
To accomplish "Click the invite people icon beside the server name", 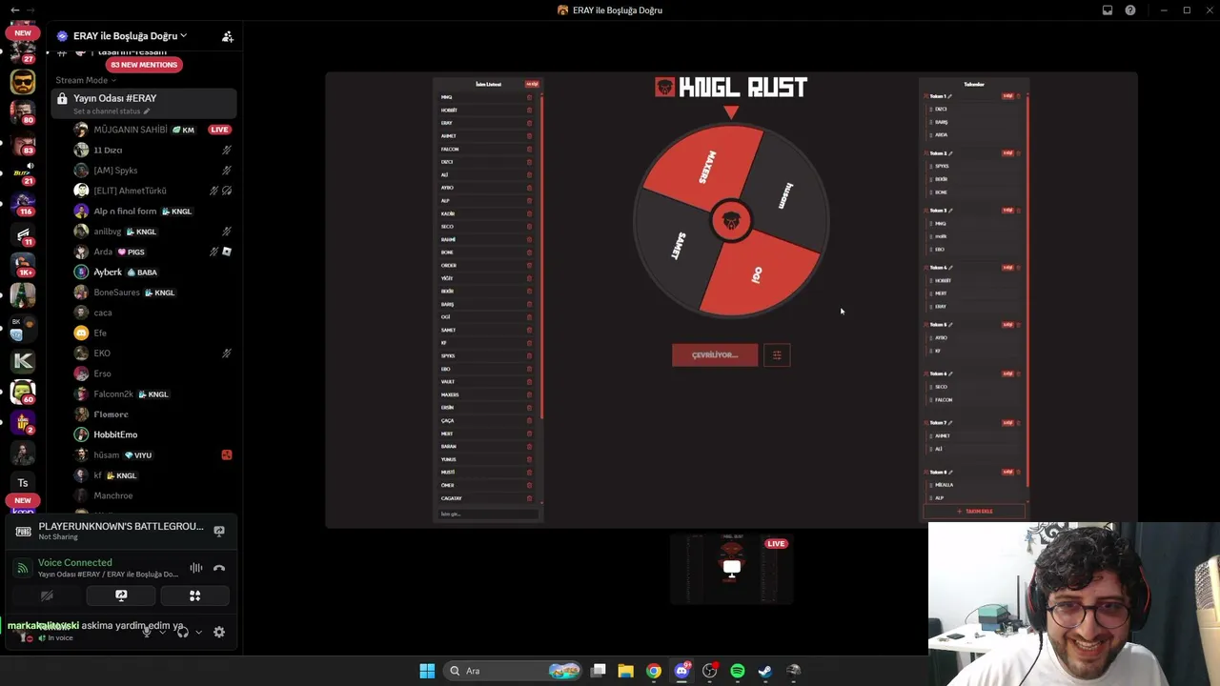I will coord(227,36).
